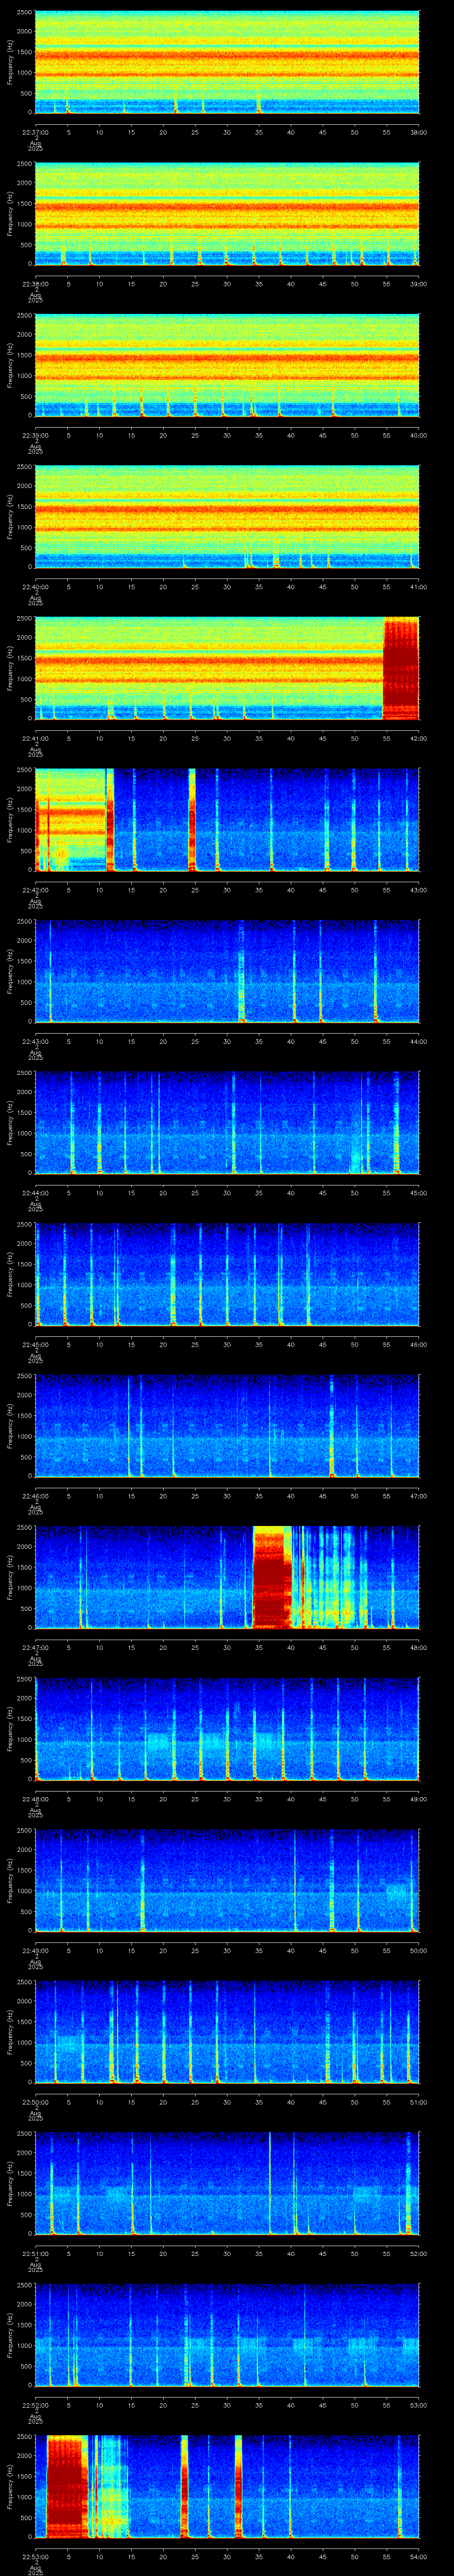454x2576 pixels.
Task: Click the 22:44:00 start time label
Action: click(36, 1192)
